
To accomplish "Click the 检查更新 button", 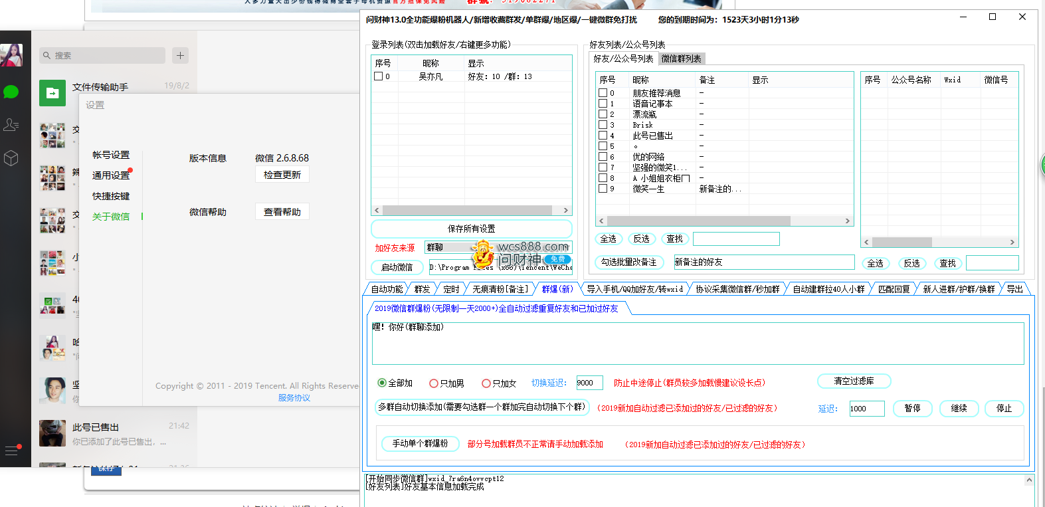I will click(x=282, y=175).
